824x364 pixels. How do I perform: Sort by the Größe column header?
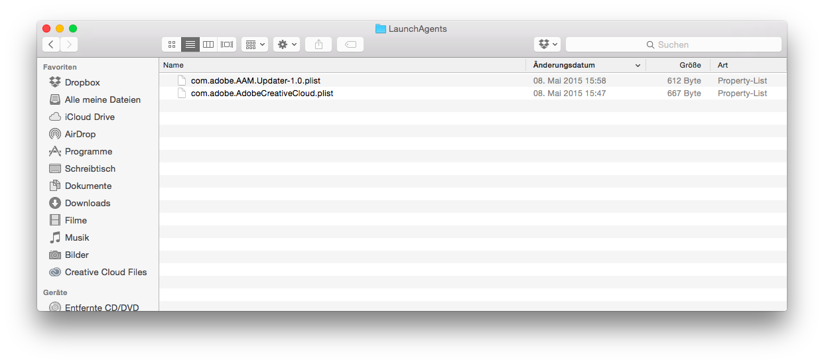[678, 65]
